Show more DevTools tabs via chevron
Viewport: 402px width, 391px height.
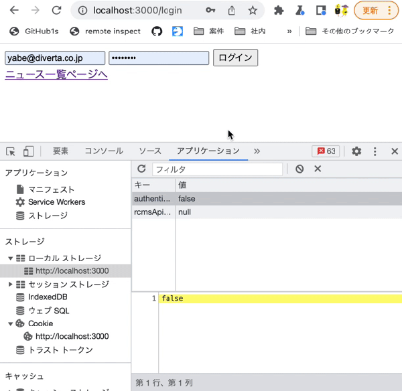point(257,151)
